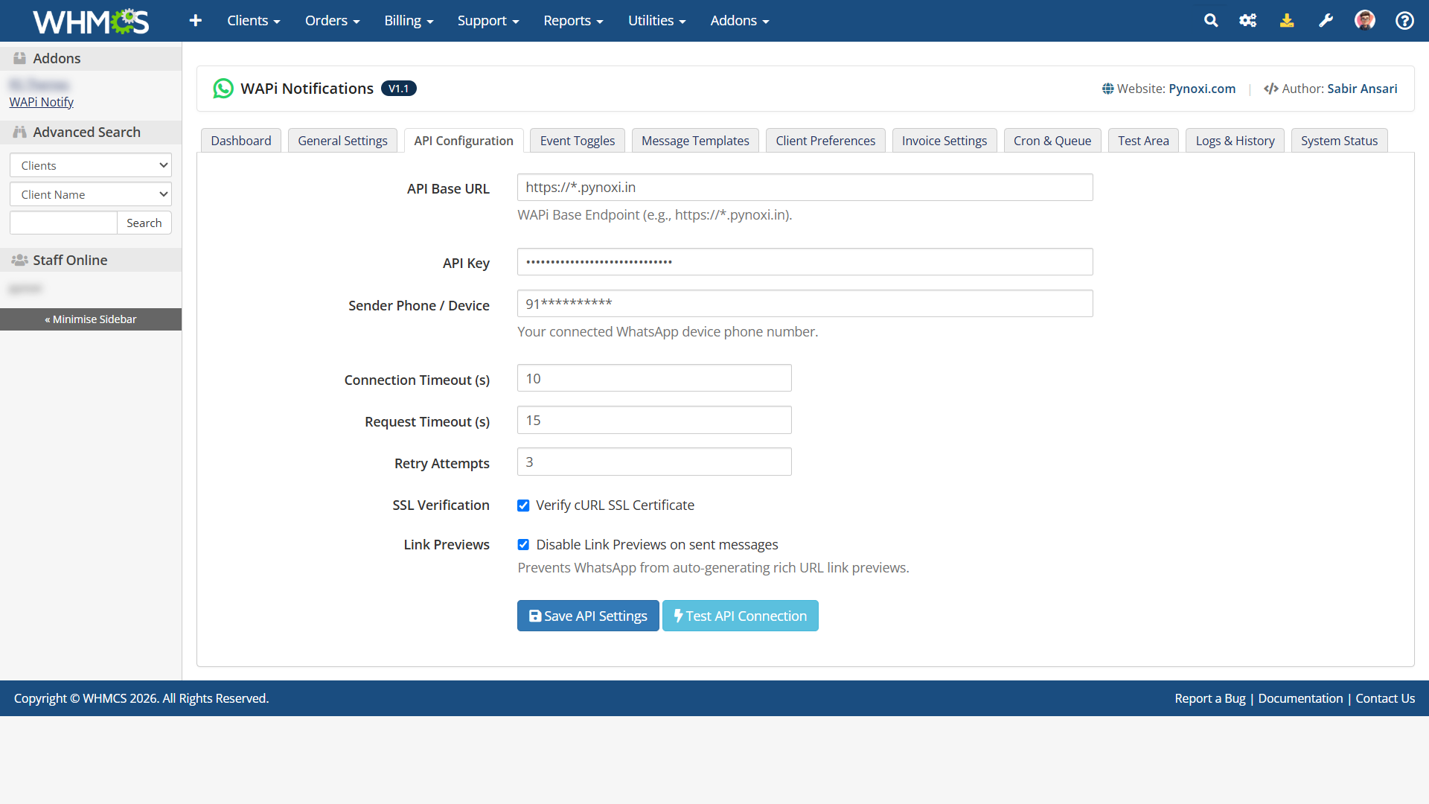Open the System Status tab

click(x=1339, y=141)
